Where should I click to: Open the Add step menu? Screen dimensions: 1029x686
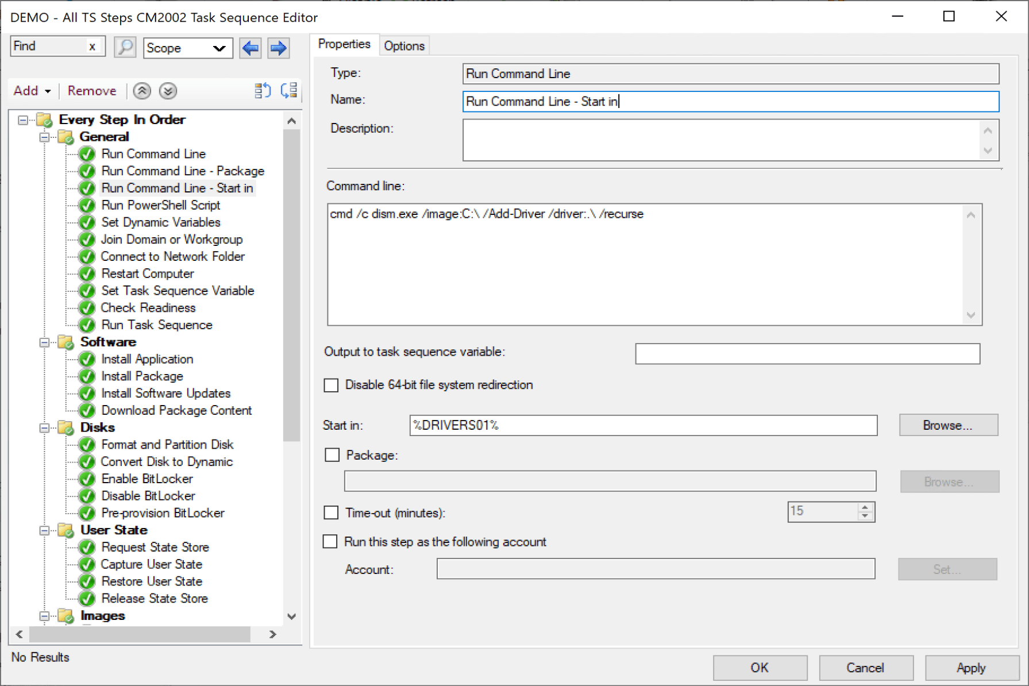pyautogui.click(x=32, y=91)
